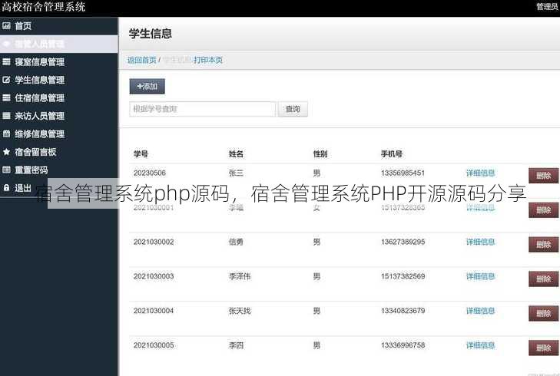The height and width of the screenshot is (376, 560).
Task: Click student number 2021030003
Action: tap(154, 276)
